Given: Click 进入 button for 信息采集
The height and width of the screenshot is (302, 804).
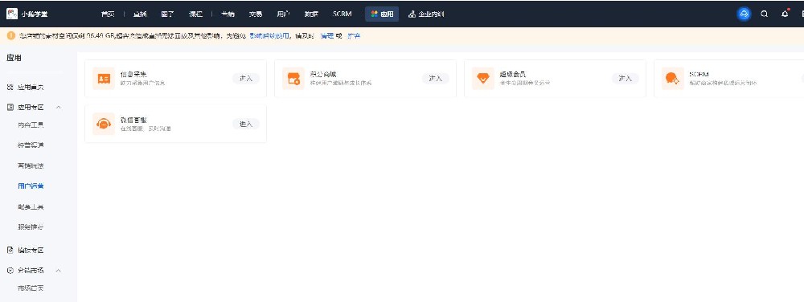Looking at the screenshot, I should coord(246,79).
